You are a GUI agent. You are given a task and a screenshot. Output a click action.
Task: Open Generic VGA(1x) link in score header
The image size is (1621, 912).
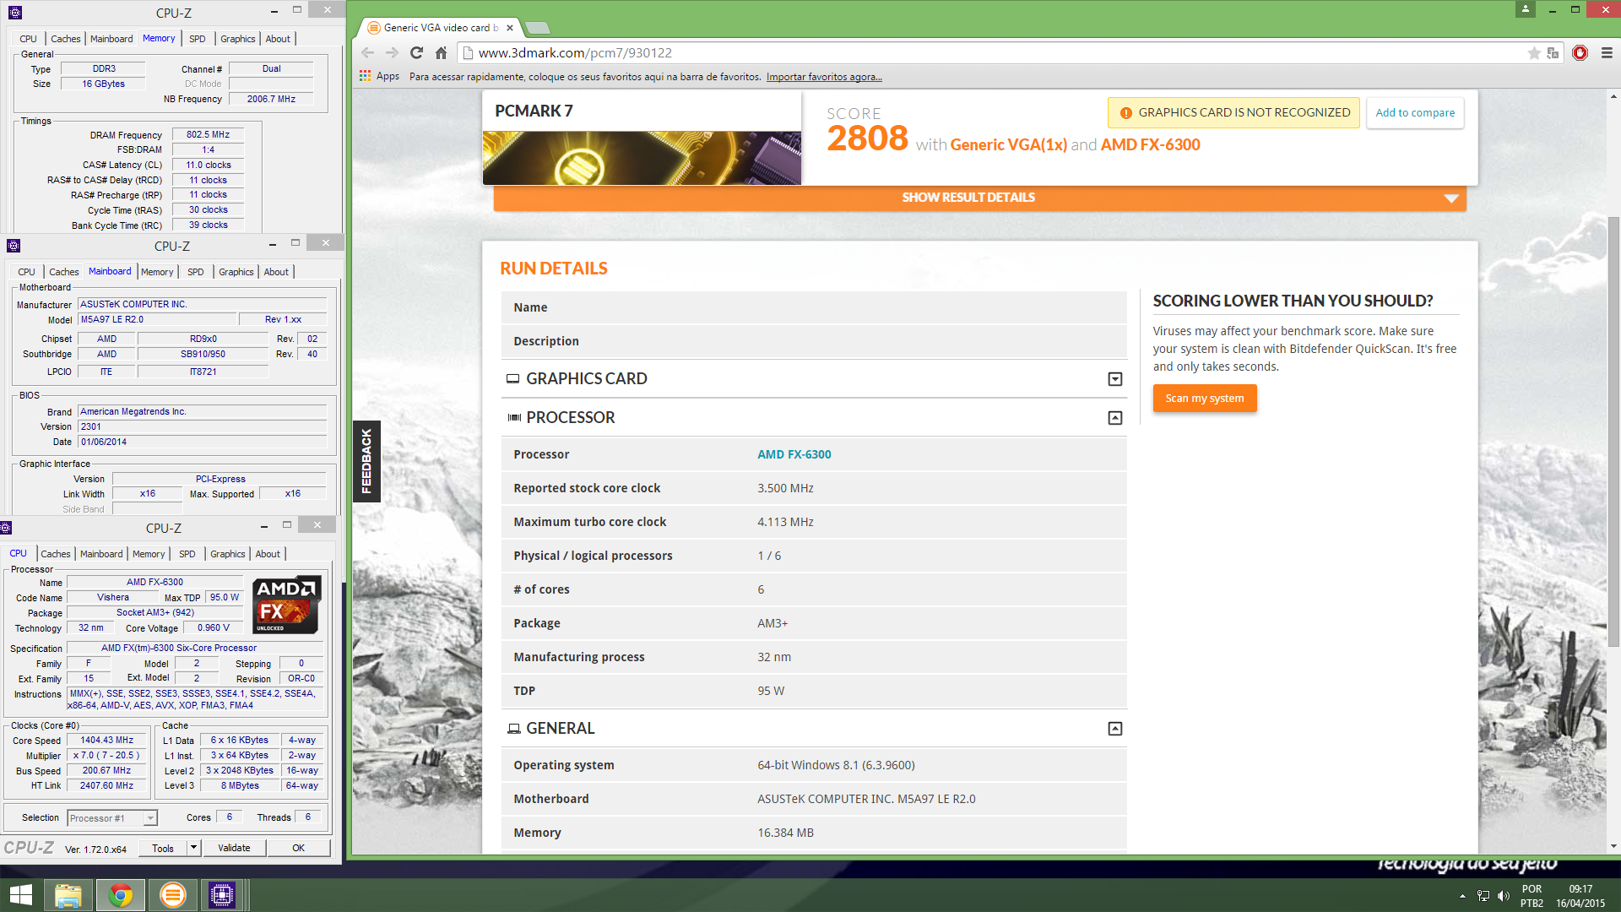click(x=1009, y=144)
